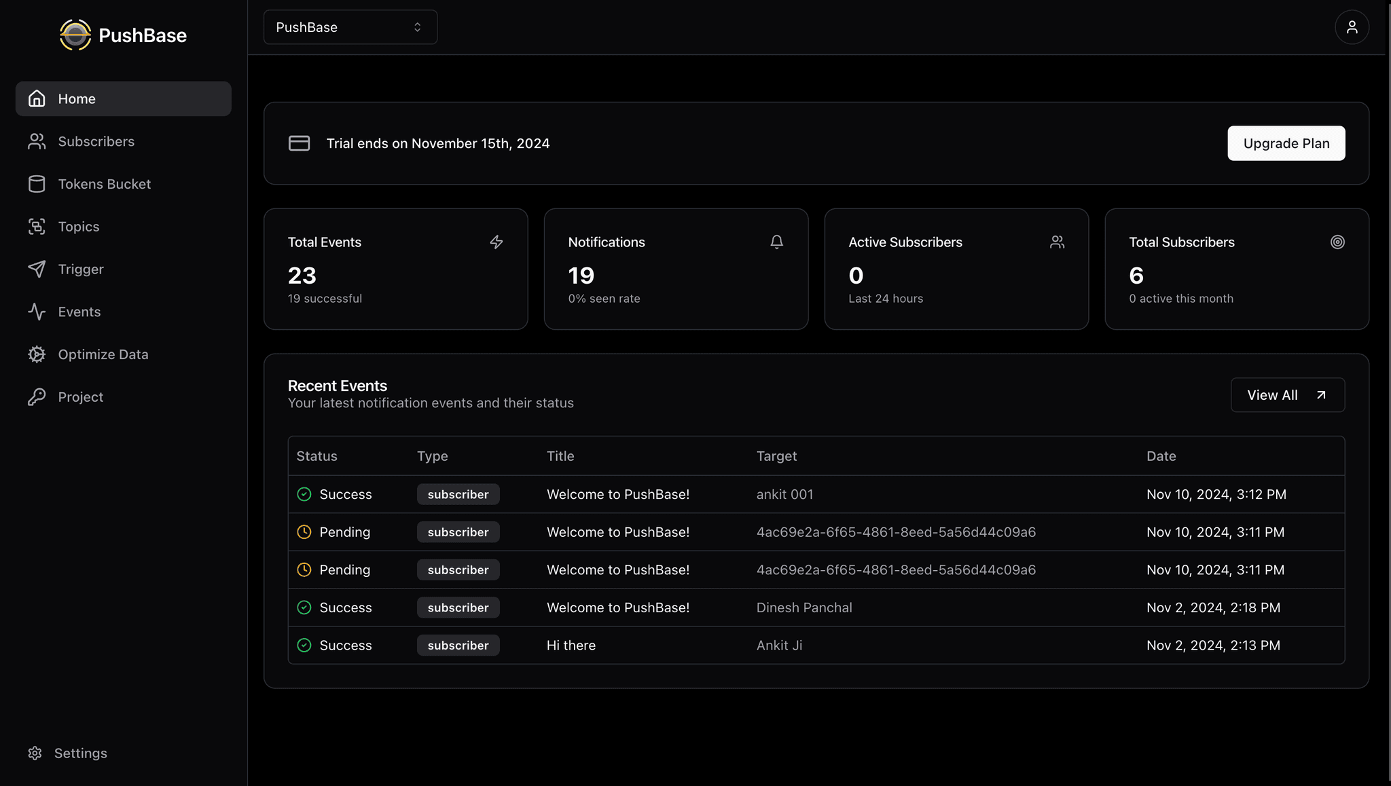Click the credit card trial banner icon

(x=299, y=143)
